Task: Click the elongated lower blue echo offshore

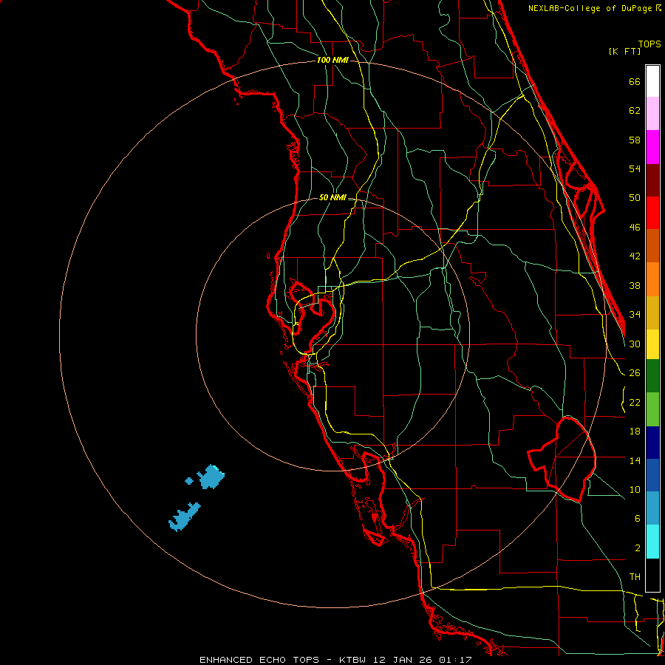Action: (x=184, y=517)
